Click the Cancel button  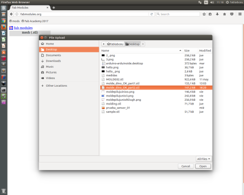tap(186, 166)
